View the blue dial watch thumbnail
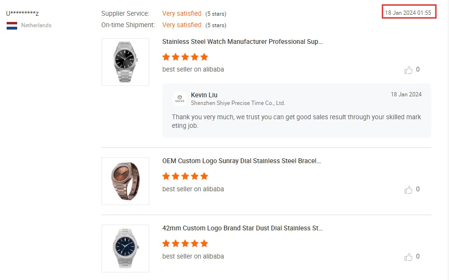This screenshot has height=280, width=449. (x=125, y=249)
